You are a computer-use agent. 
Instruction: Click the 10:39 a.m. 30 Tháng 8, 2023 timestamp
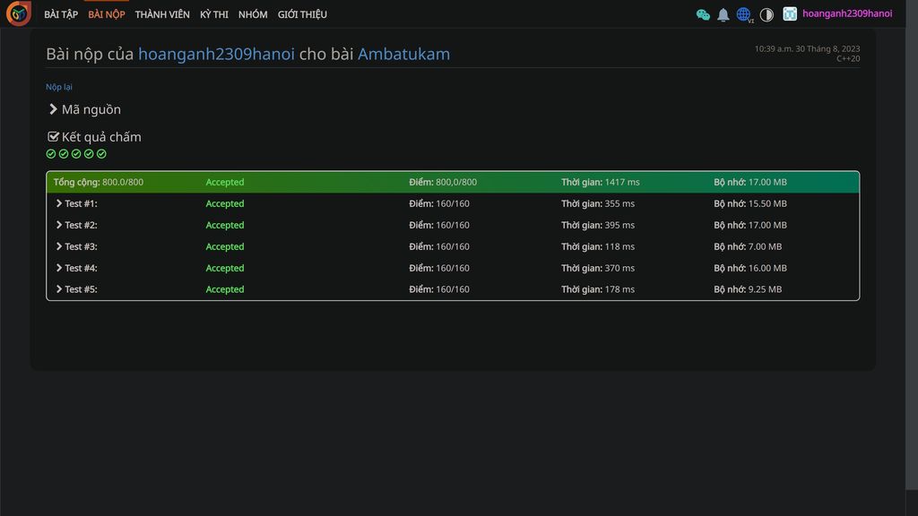(x=808, y=48)
